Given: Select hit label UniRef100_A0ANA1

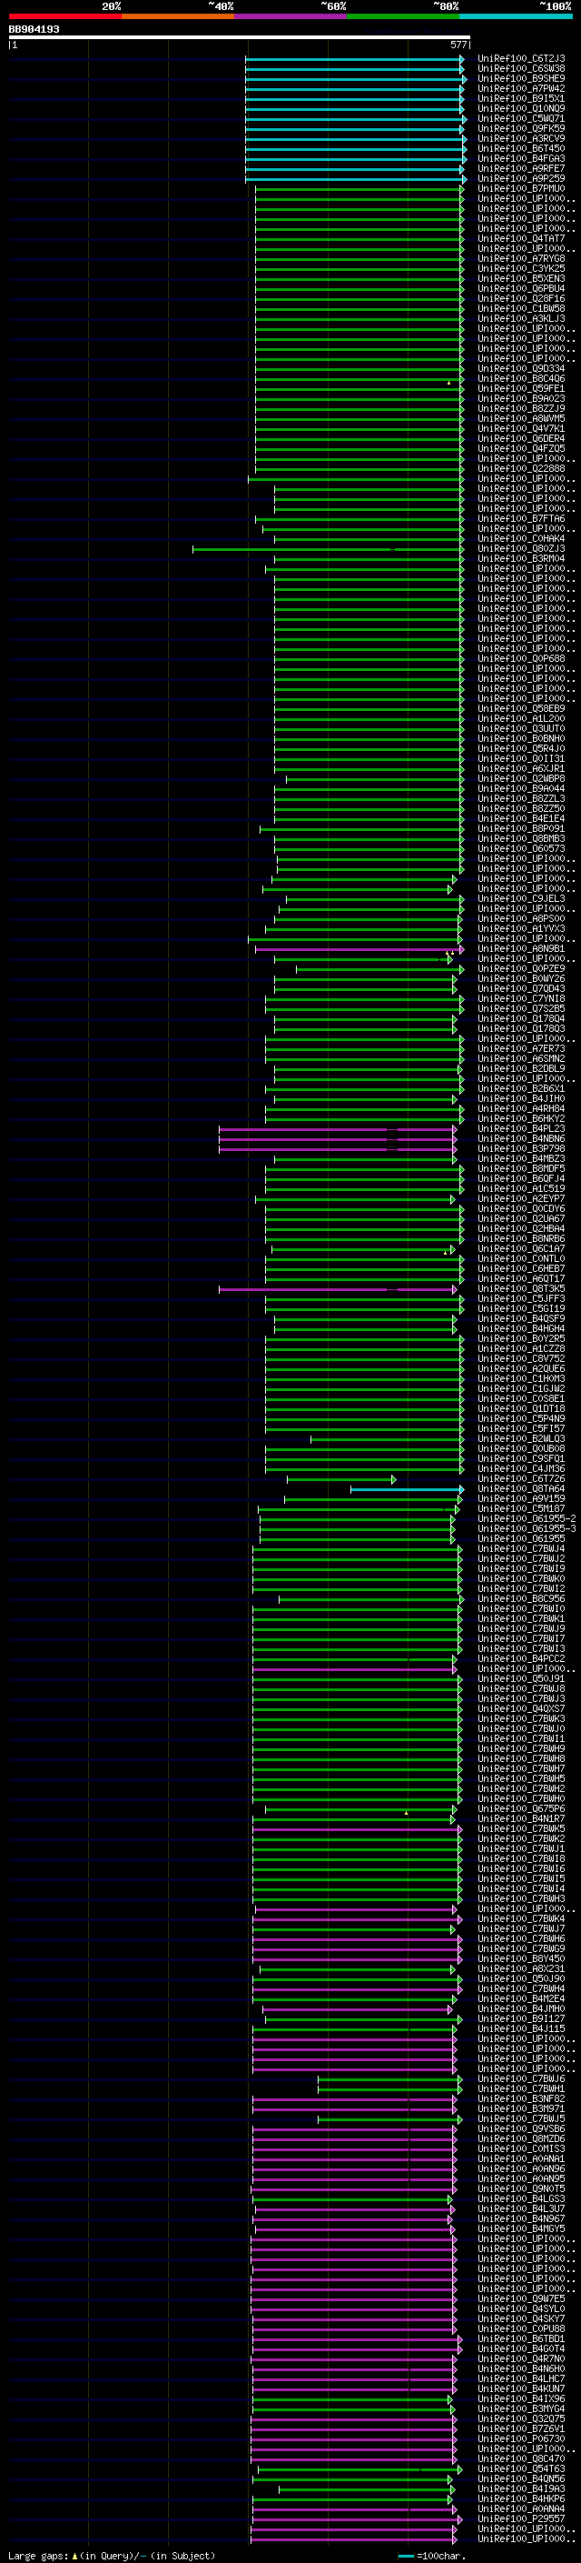Looking at the screenshot, I should (x=521, y=2159).
